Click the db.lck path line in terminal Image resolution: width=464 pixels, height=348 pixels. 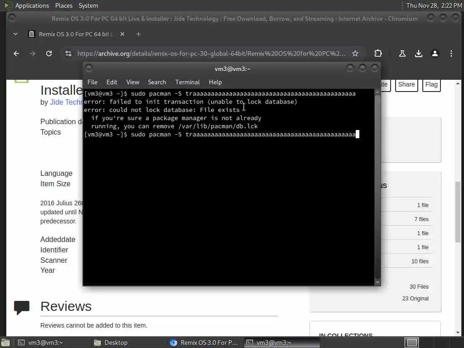pos(174,126)
